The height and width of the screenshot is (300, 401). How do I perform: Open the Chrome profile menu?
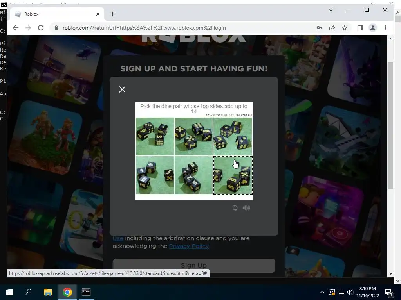coord(373,28)
